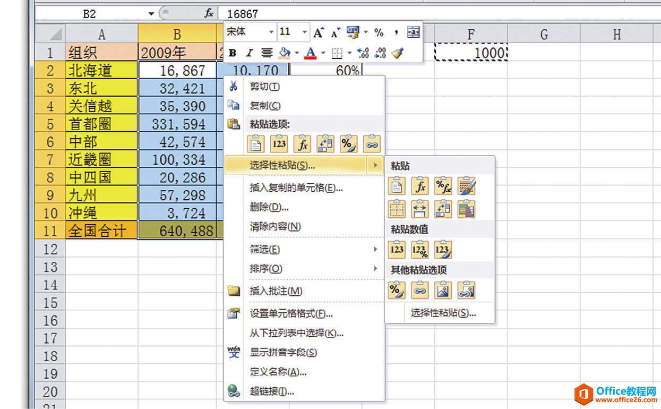Click the Select All corner button
The image size is (661, 409).
(50, 34)
